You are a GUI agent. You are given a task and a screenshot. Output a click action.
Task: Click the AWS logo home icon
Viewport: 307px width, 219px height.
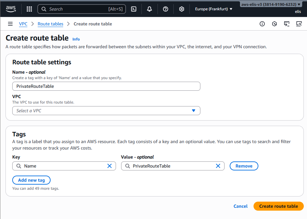click(x=11, y=9)
